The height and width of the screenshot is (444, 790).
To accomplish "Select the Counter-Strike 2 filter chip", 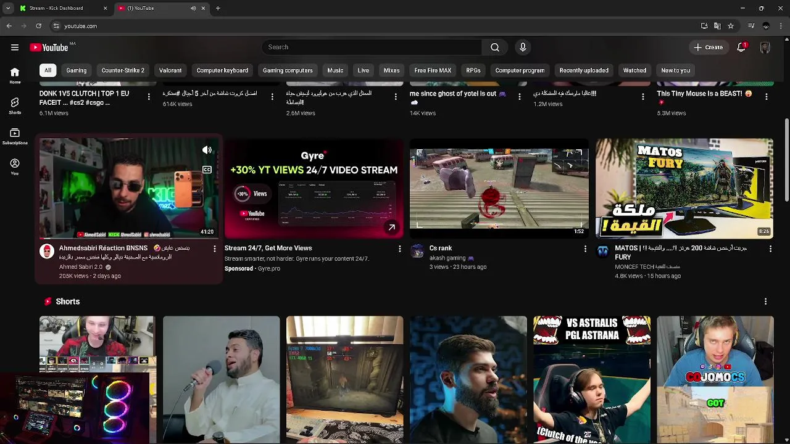I will pos(123,70).
